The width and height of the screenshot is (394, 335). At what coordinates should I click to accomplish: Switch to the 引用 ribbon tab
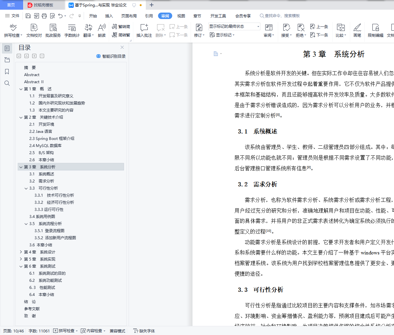pyautogui.click(x=149, y=16)
